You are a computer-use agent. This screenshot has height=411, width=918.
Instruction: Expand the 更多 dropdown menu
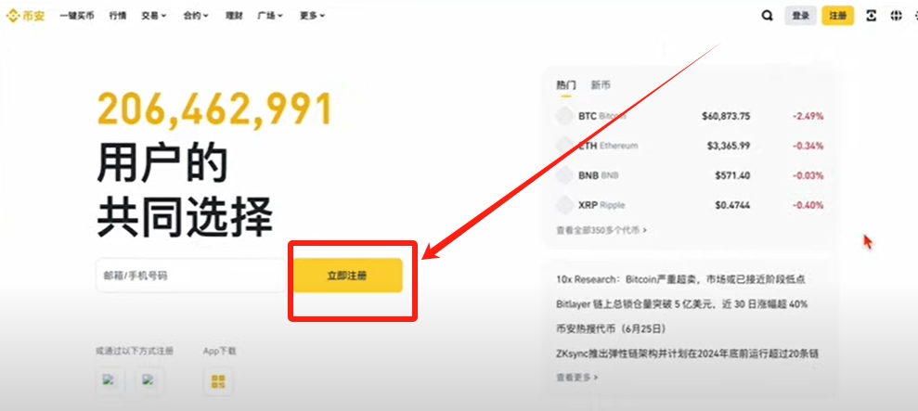312,16
